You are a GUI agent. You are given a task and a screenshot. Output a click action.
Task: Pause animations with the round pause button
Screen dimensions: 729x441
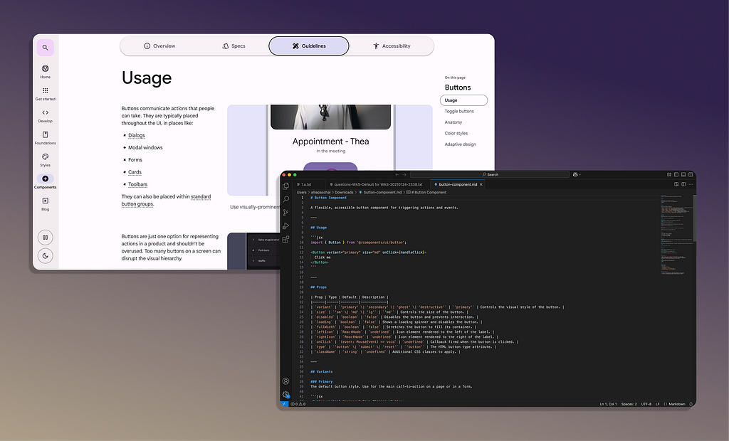(45, 238)
